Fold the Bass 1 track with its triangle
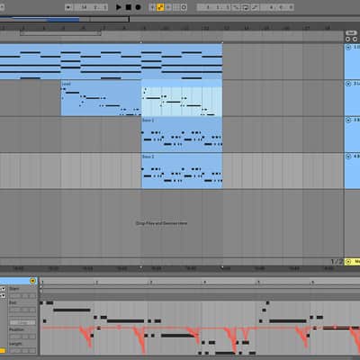Image resolution: width=360 pixels, height=360 pixels. 348,120
